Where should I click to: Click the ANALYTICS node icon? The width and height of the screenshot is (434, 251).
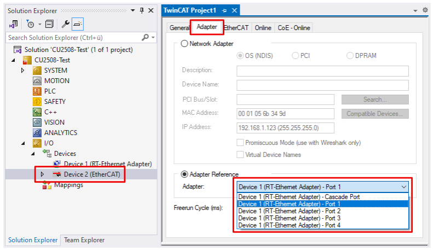pos(37,133)
